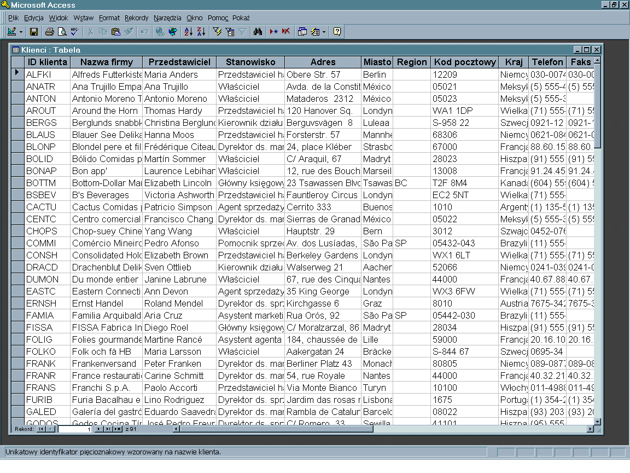Open the Pokaż menu
Viewport: 630px width, 473px height.
point(241,18)
